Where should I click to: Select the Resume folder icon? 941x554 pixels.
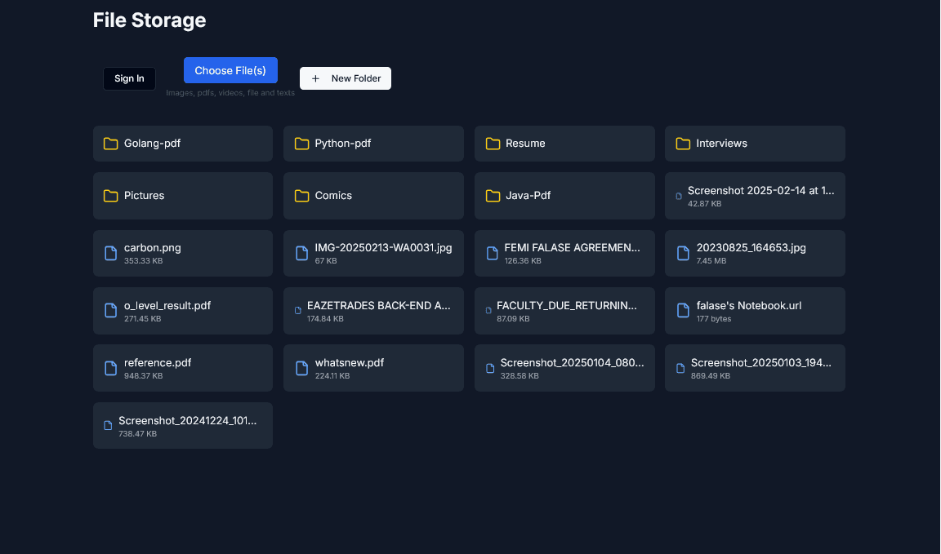pos(493,143)
